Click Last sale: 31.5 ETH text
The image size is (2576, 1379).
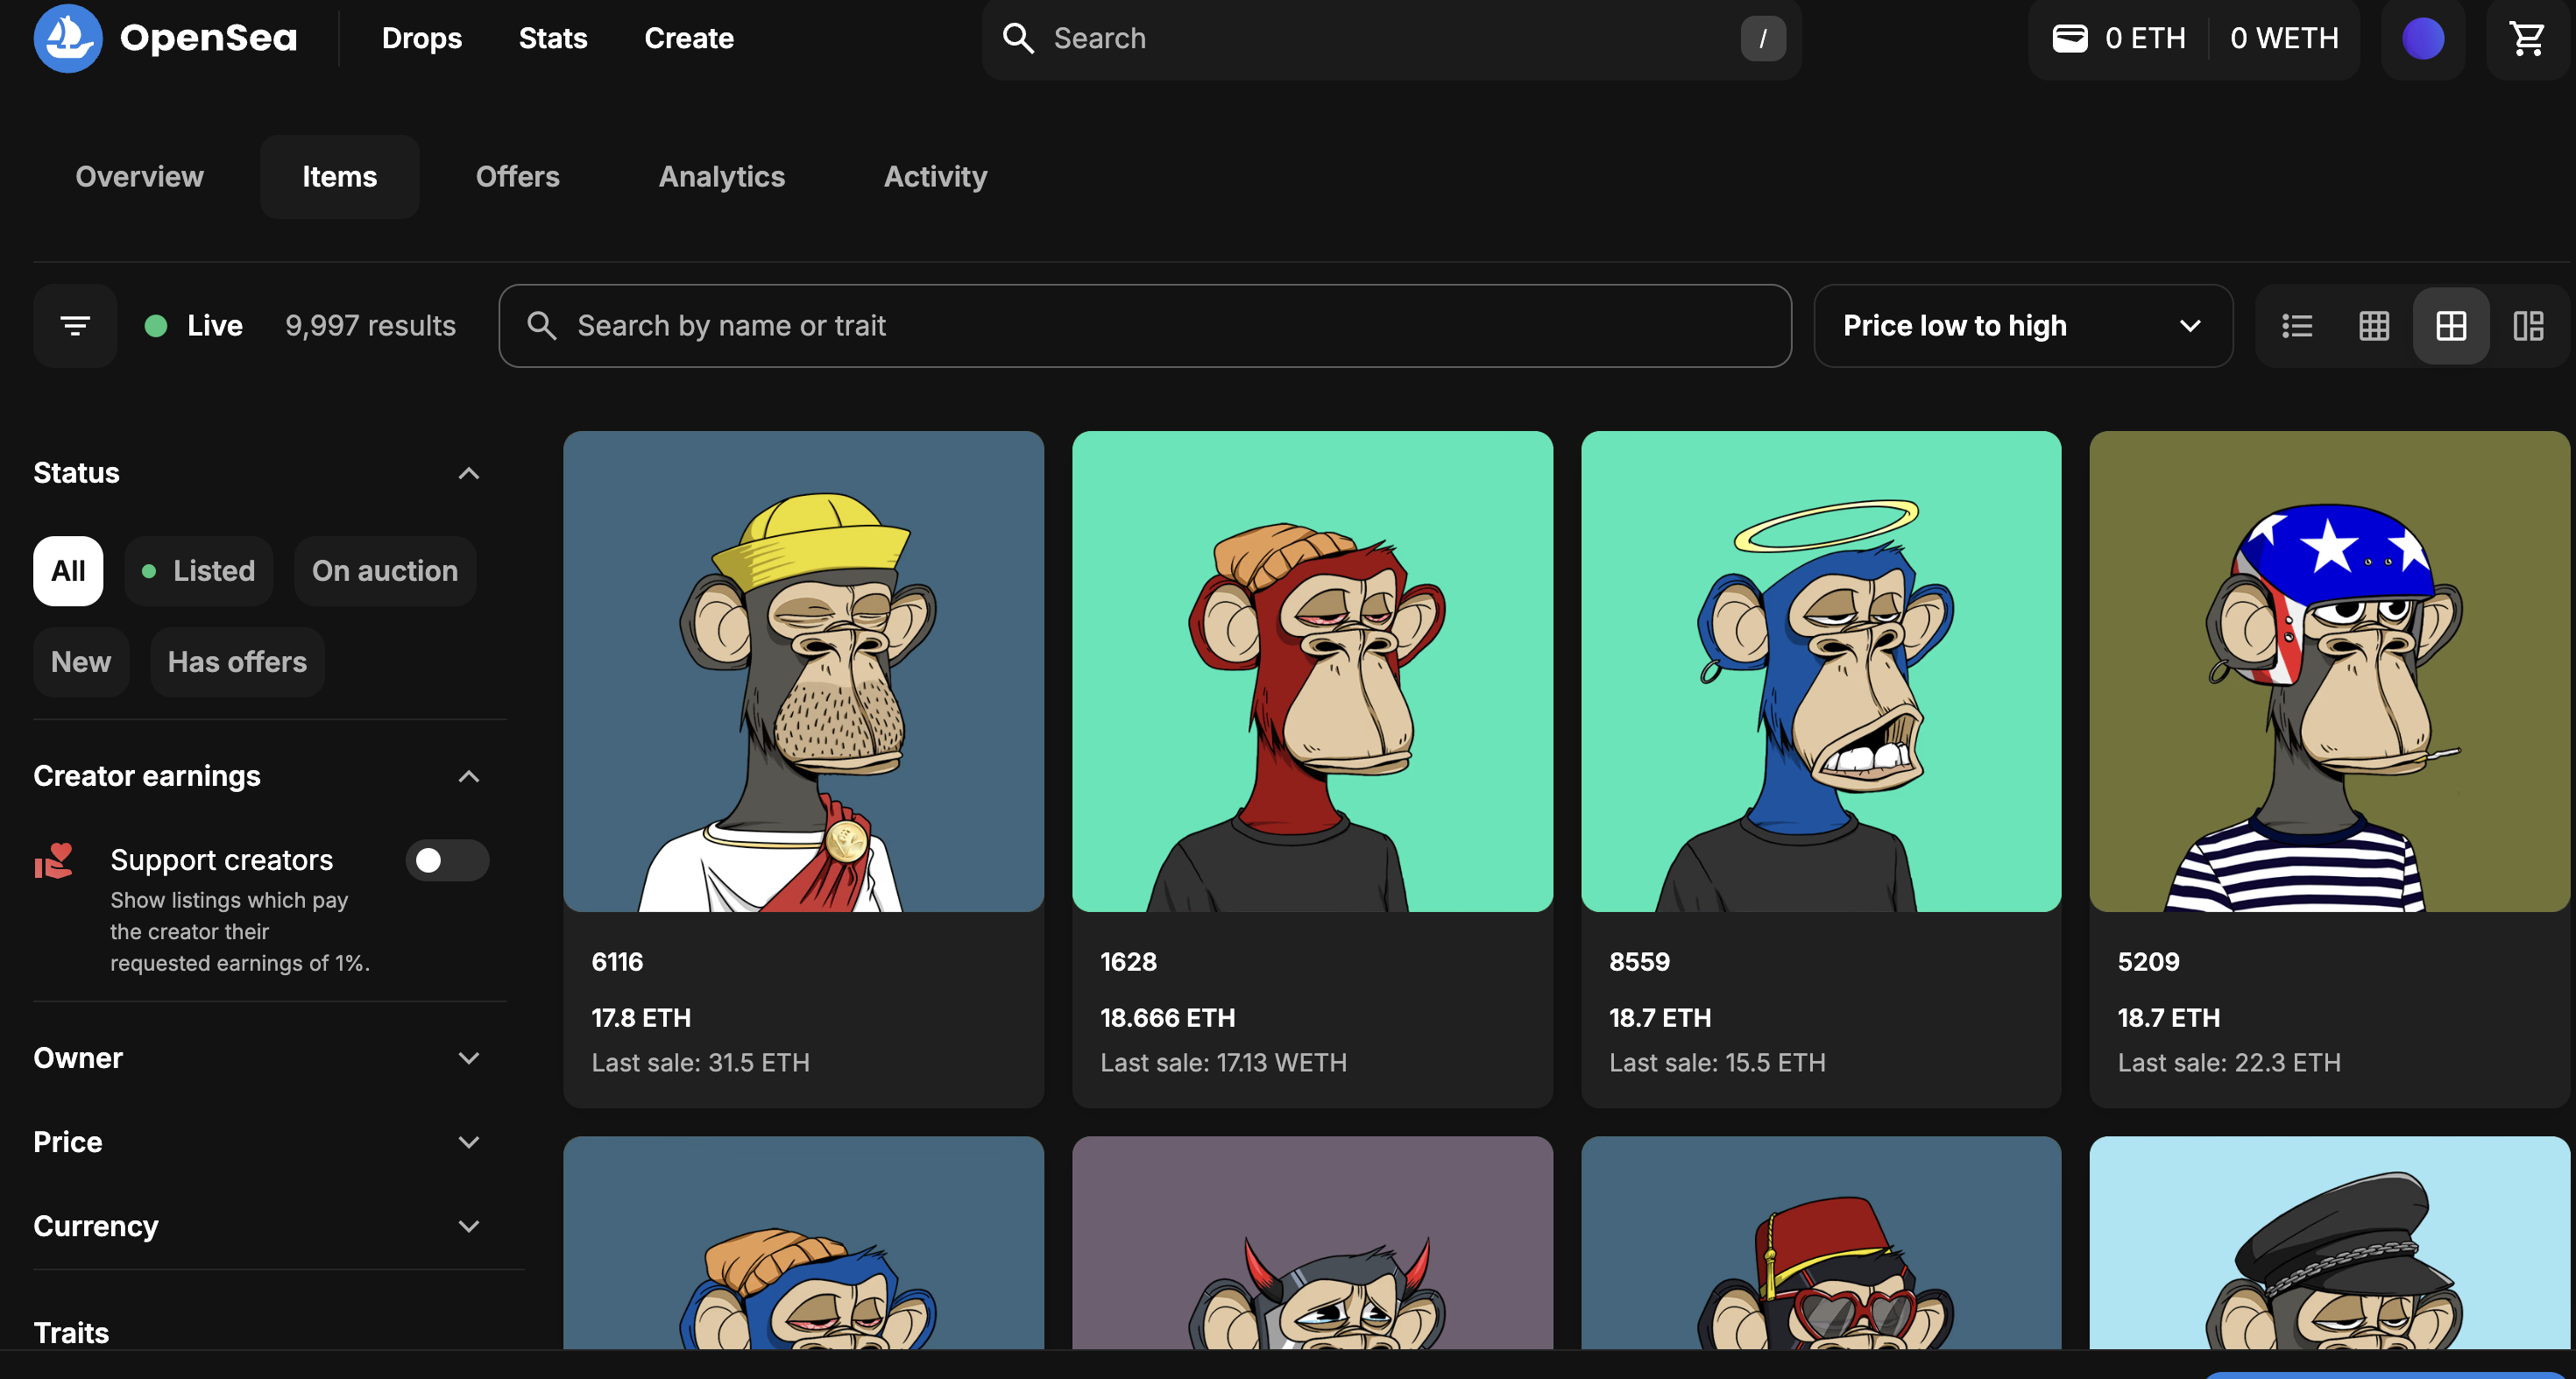[700, 1062]
